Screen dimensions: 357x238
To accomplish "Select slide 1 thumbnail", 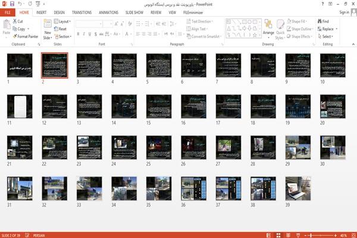I will [x=20, y=66].
